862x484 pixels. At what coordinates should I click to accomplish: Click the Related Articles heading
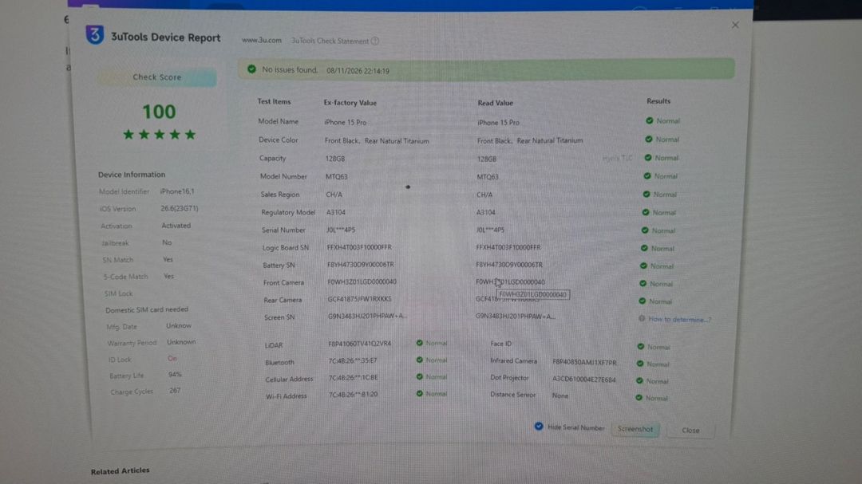tap(120, 470)
